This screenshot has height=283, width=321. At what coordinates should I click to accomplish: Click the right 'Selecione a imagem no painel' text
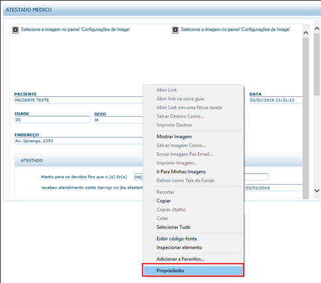click(x=235, y=29)
